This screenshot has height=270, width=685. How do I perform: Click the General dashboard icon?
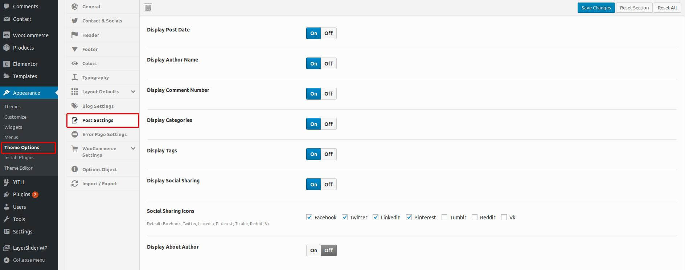coord(74,7)
